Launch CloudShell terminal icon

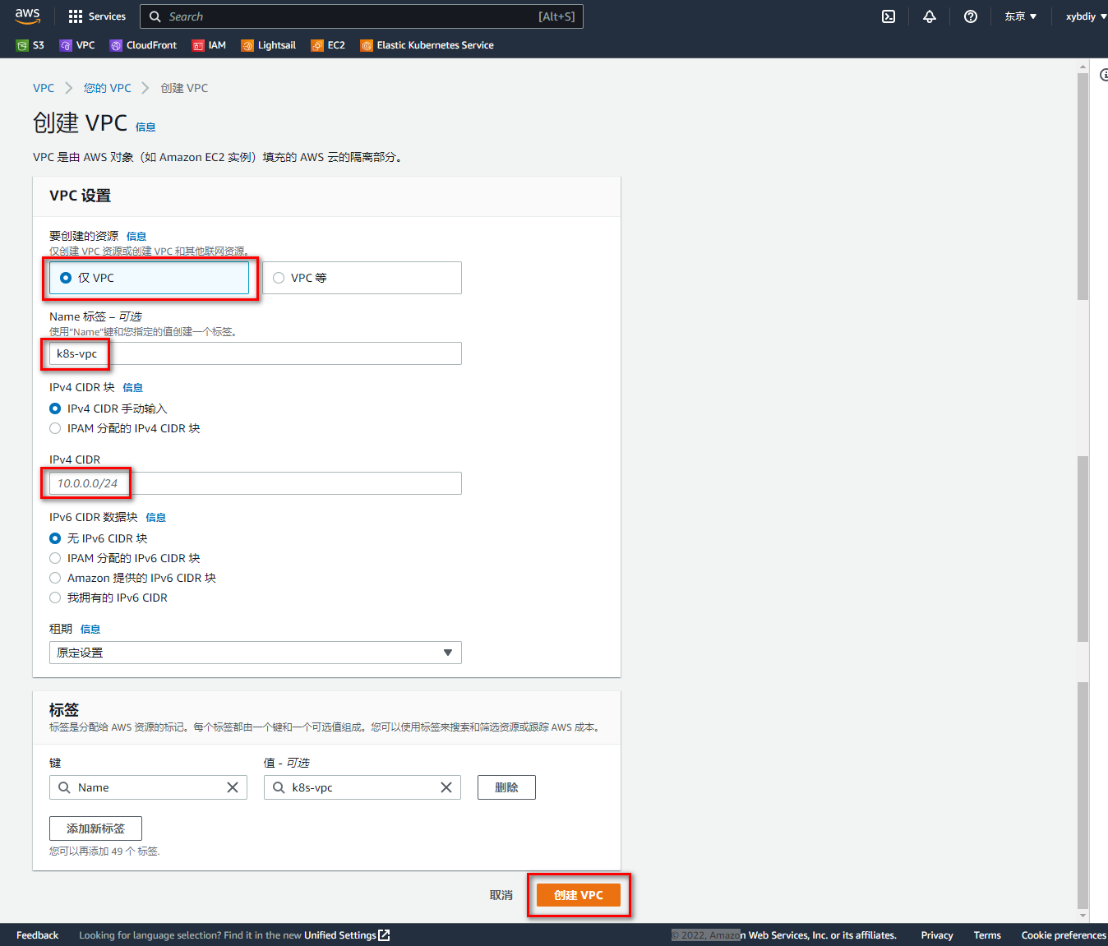889,16
